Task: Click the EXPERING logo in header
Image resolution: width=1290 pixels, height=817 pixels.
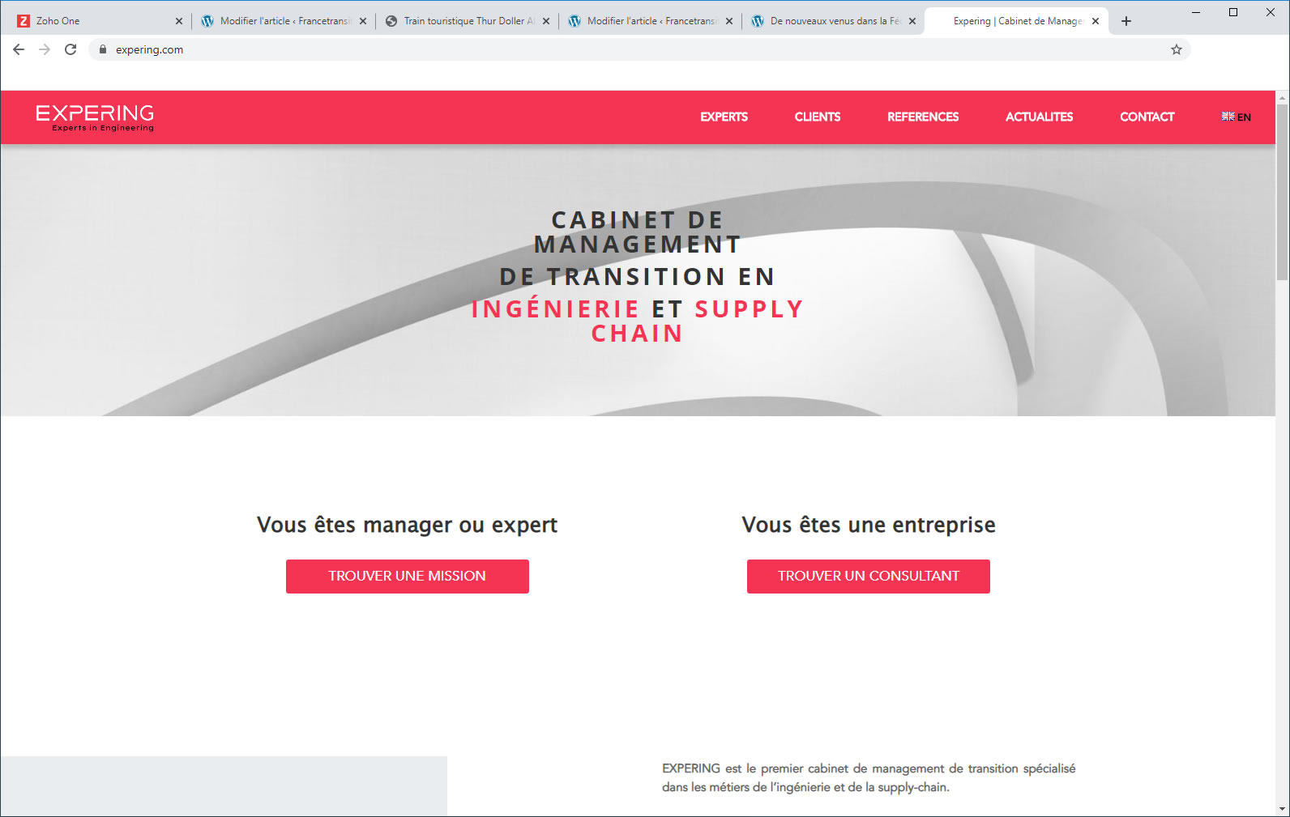Action: coord(95,117)
